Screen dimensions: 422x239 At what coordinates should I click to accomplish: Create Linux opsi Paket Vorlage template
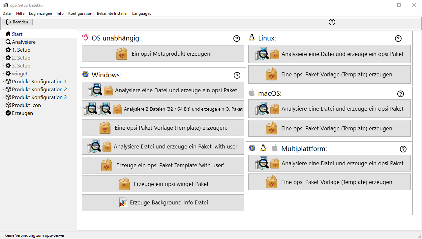click(329, 74)
